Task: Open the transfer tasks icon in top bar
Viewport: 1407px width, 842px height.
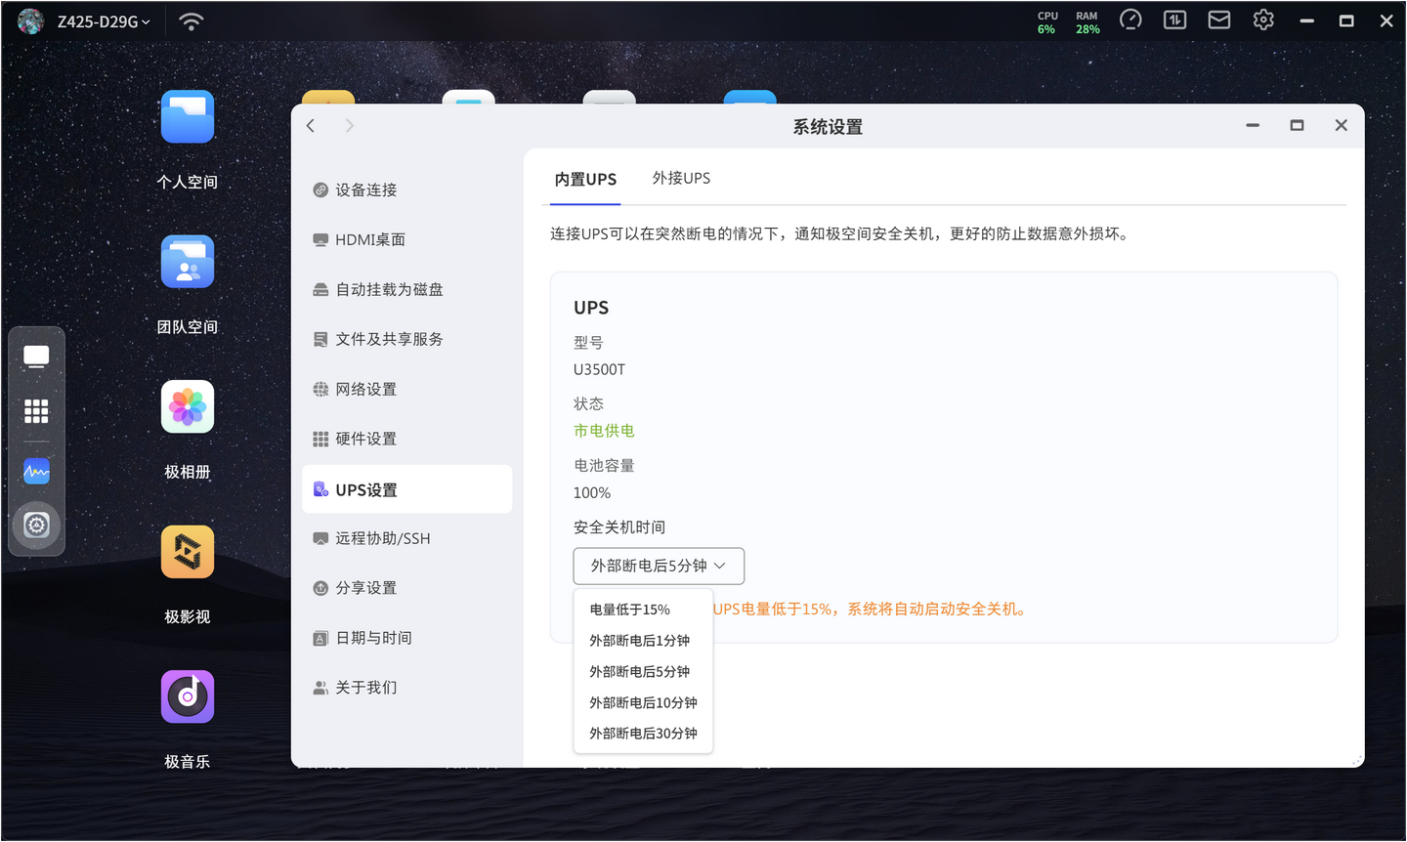Action: coord(1174,20)
